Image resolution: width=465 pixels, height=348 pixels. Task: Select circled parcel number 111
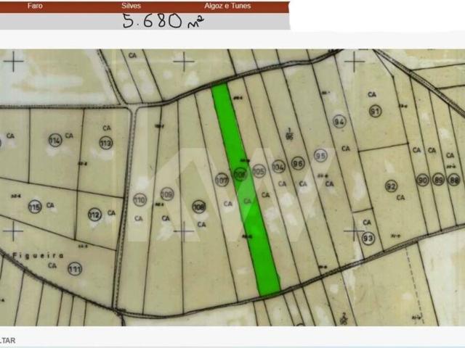click(75, 269)
